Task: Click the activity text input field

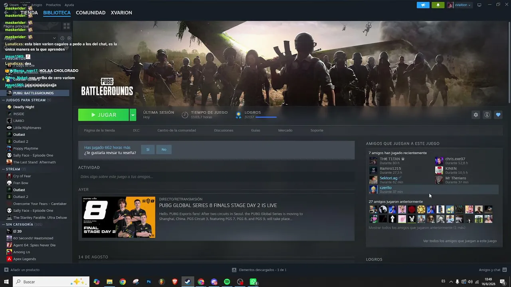Action: (x=216, y=177)
